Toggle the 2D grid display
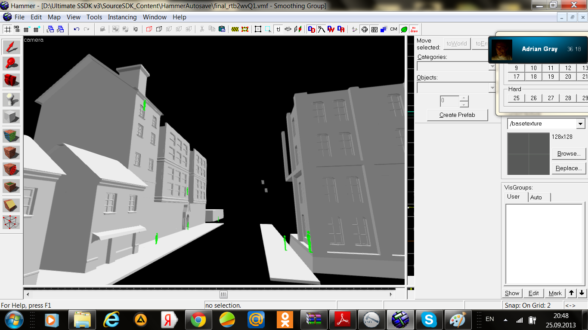This screenshot has width=588, height=330. point(7,29)
